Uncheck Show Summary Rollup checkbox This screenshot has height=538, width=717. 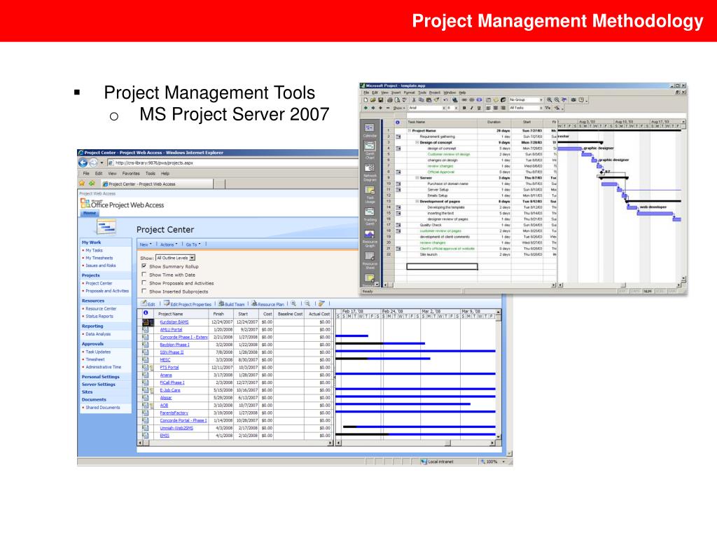pos(144,265)
